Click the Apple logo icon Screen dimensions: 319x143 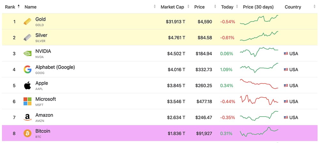(x=28, y=85)
